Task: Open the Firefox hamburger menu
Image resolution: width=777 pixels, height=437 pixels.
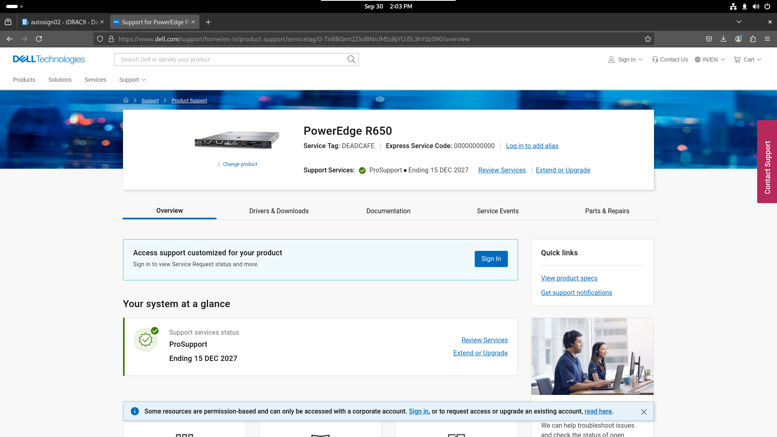Action: (x=767, y=39)
